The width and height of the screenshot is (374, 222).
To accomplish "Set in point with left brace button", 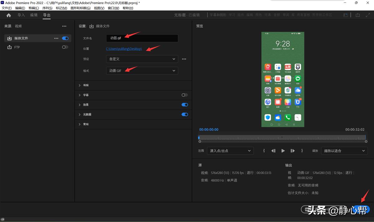I will (264, 151).
